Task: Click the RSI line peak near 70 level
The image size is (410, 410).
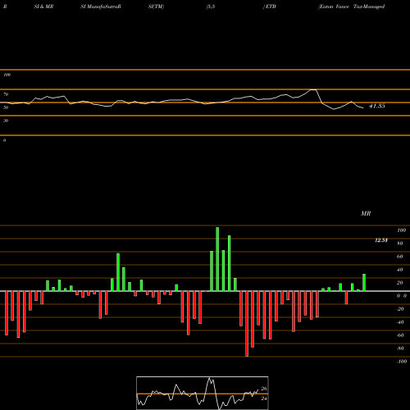Action: (313, 89)
